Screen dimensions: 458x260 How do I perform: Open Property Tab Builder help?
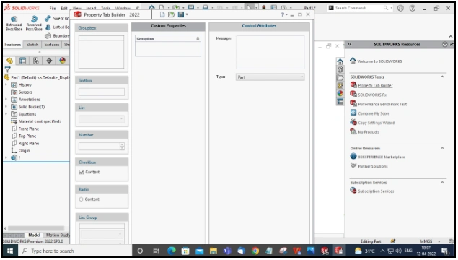click(x=283, y=14)
